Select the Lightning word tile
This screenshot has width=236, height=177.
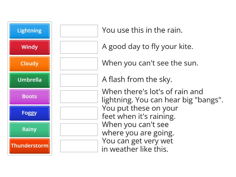coord(29,31)
